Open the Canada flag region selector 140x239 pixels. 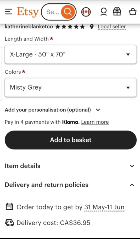[x=86, y=12]
